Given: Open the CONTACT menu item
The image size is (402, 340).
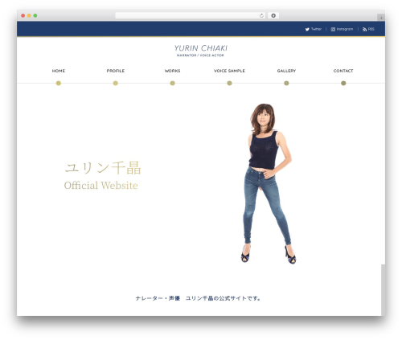Looking at the screenshot, I should (x=343, y=71).
